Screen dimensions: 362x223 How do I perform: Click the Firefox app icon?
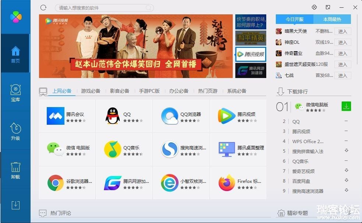pyautogui.click(x=226, y=183)
